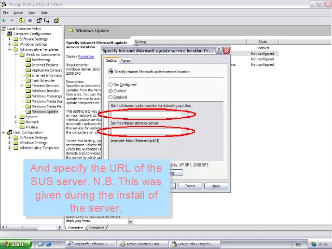The image size is (332, 249).
Task: Select the Enabled radio button
Action: (110, 91)
